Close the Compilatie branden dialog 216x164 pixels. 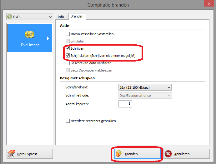coord(209,3)
